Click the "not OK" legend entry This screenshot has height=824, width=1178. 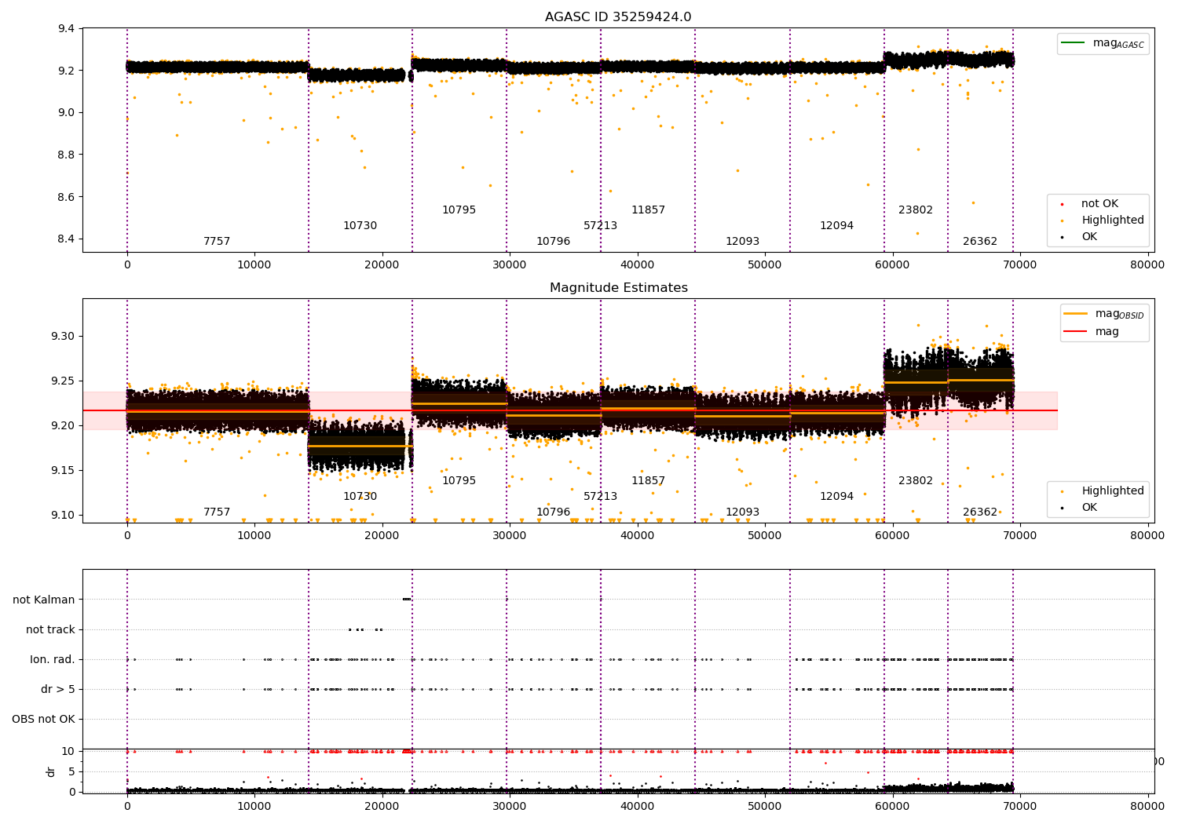coord(1091,204)
